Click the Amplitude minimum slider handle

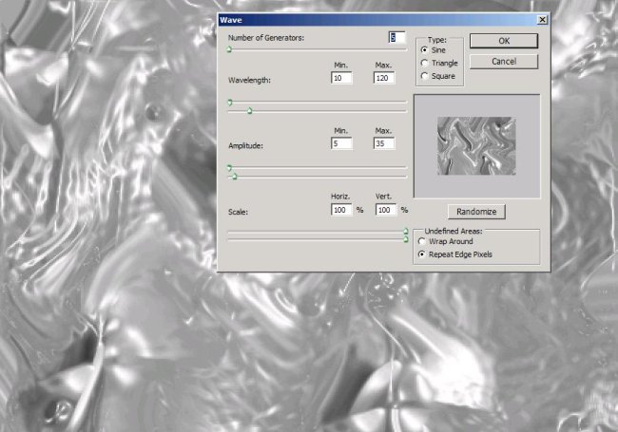(x=230, y=168)
